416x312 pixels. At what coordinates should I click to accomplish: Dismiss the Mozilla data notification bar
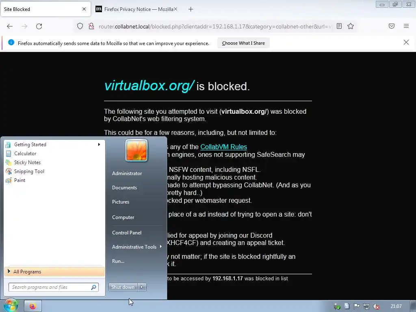point(406,42)
